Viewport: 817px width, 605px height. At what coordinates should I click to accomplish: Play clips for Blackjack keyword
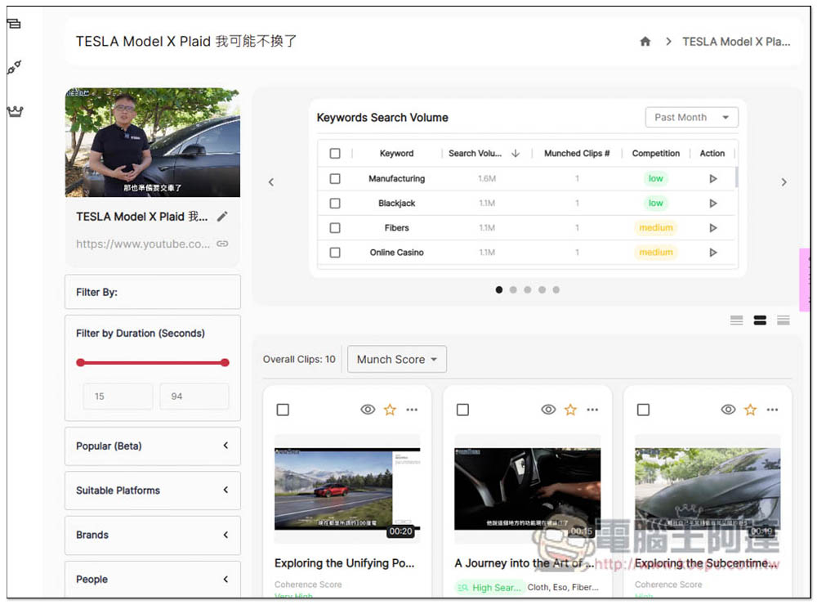(712, 203)
